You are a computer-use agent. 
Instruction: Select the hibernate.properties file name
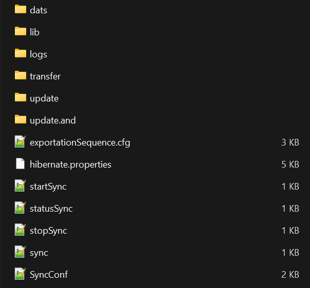point(70,164)
